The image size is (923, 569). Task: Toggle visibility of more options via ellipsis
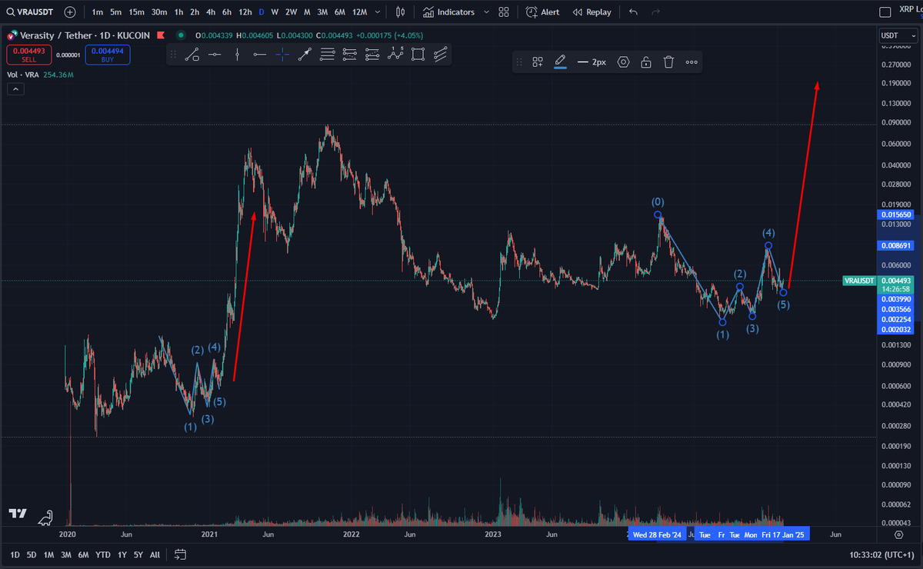(691, 62)
